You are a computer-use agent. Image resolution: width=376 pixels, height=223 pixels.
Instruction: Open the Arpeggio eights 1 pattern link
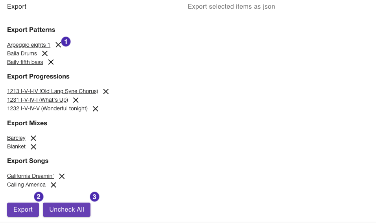[29, 45]
